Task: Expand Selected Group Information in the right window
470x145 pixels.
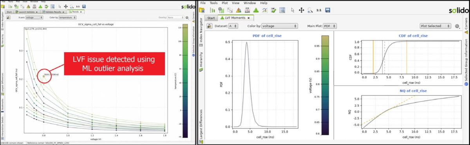Action: 466,63
